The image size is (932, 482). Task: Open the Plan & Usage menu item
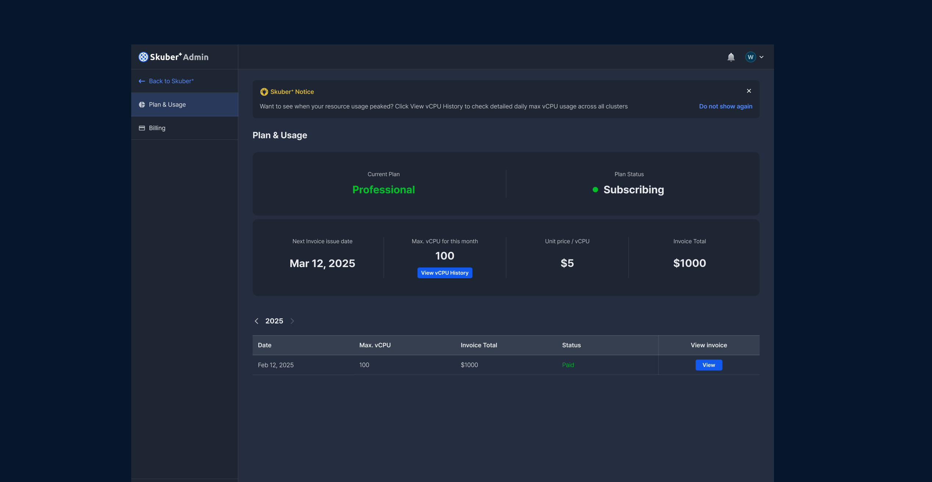[167, 105]
